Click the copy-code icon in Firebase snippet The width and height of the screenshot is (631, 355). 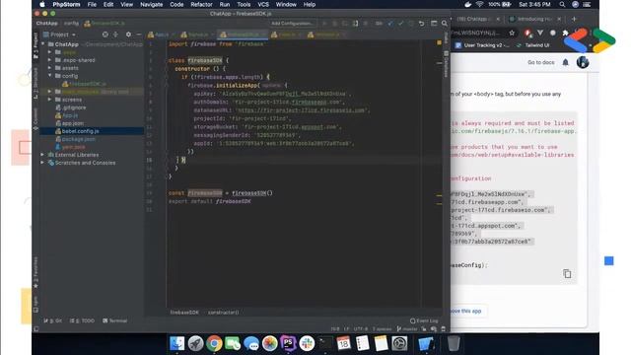[567, 274]
